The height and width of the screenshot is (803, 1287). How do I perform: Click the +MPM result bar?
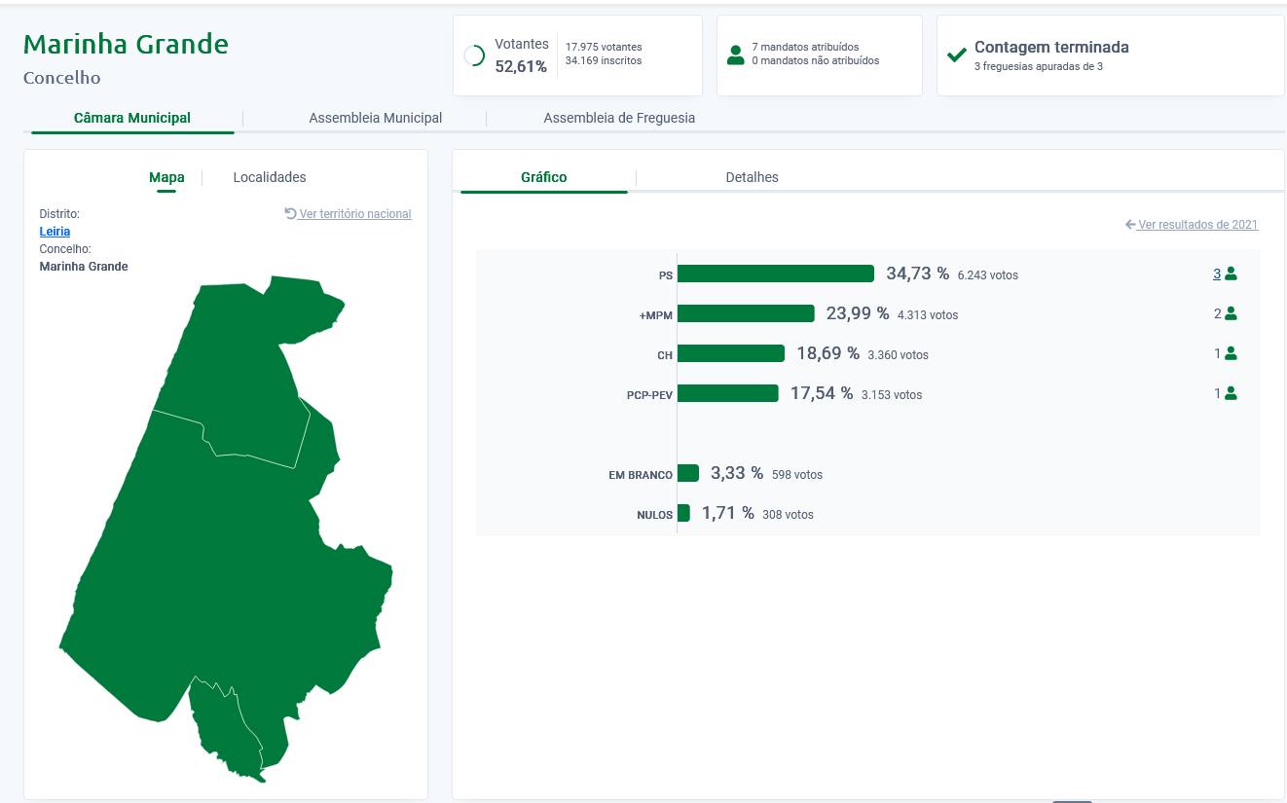(x=746, y=313)
